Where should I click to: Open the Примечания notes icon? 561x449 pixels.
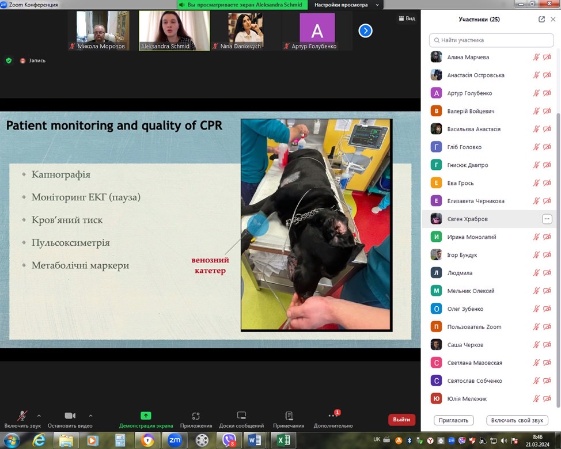[x=289, y=416]
